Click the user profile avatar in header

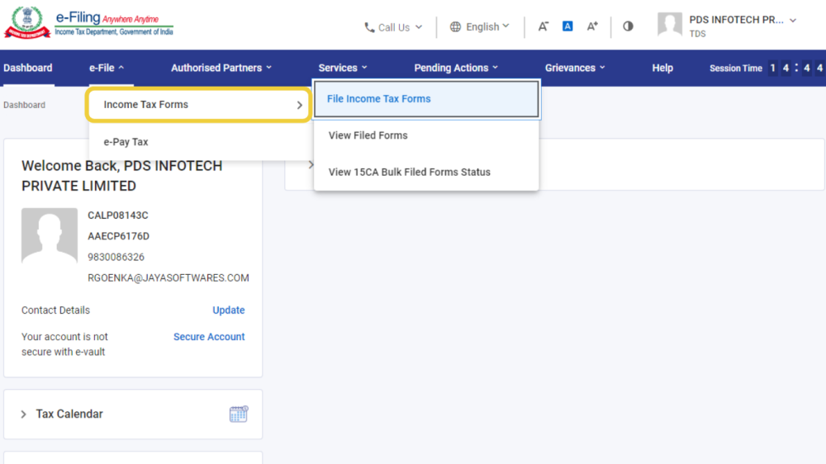[x=670, y=24]
